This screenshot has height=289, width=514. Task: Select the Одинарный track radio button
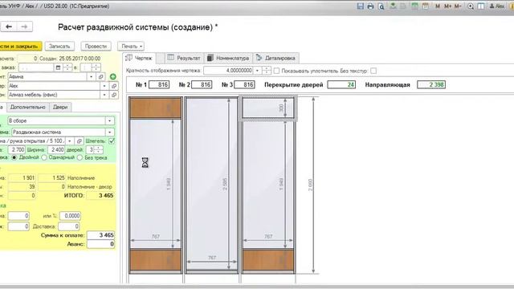(x=44, y=157)
